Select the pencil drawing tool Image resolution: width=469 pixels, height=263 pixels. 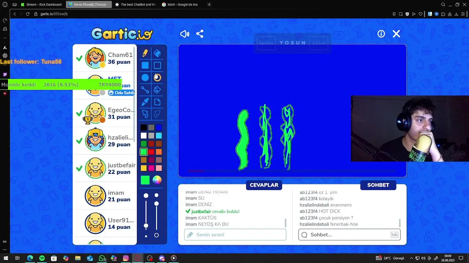145,53
